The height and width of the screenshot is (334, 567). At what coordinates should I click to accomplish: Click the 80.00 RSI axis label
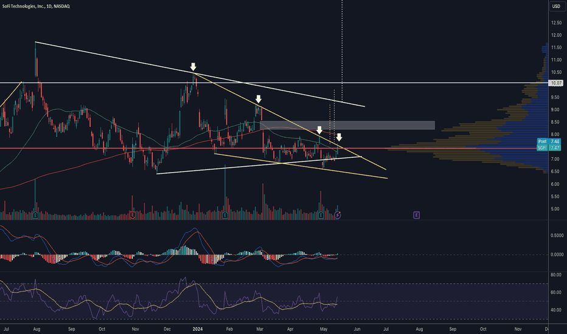click(x=556, y=274)
